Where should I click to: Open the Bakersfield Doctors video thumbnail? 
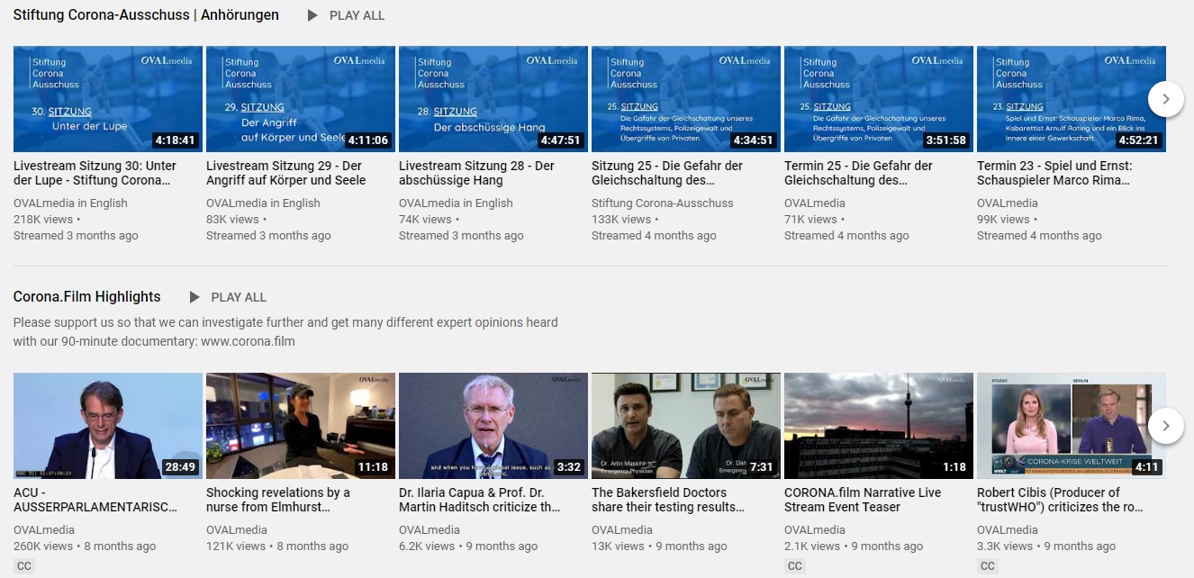(685, 426)
